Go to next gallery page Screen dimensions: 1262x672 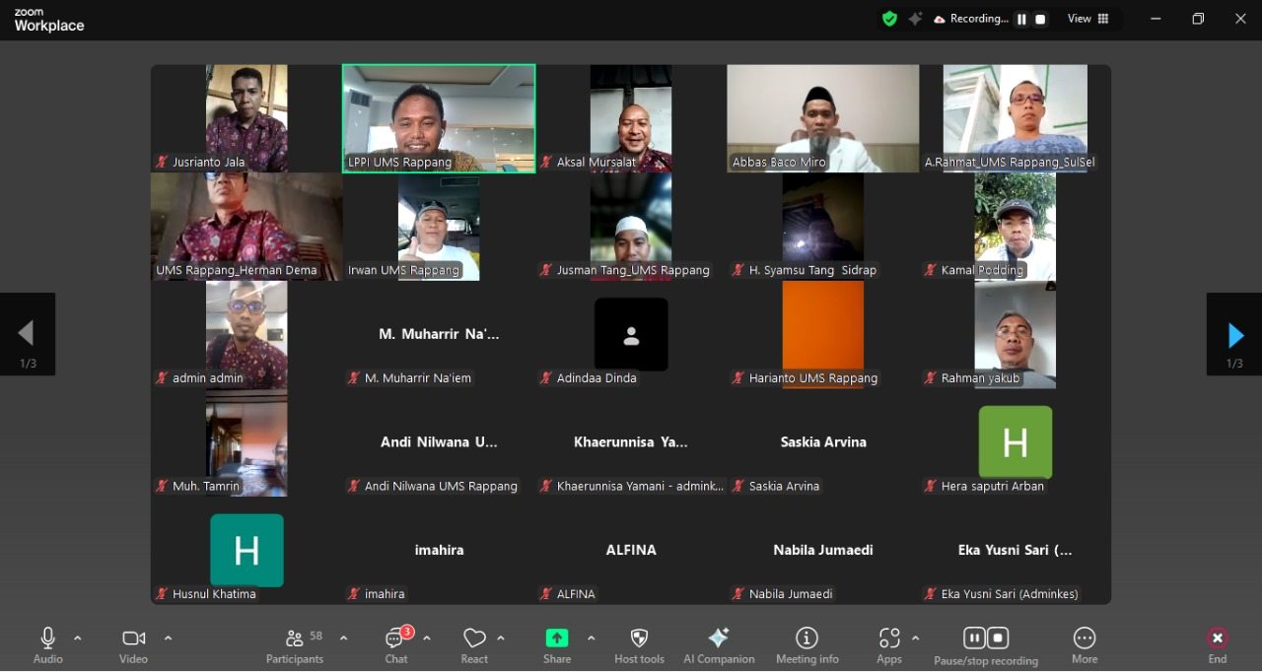click(x=1234, y=335)
